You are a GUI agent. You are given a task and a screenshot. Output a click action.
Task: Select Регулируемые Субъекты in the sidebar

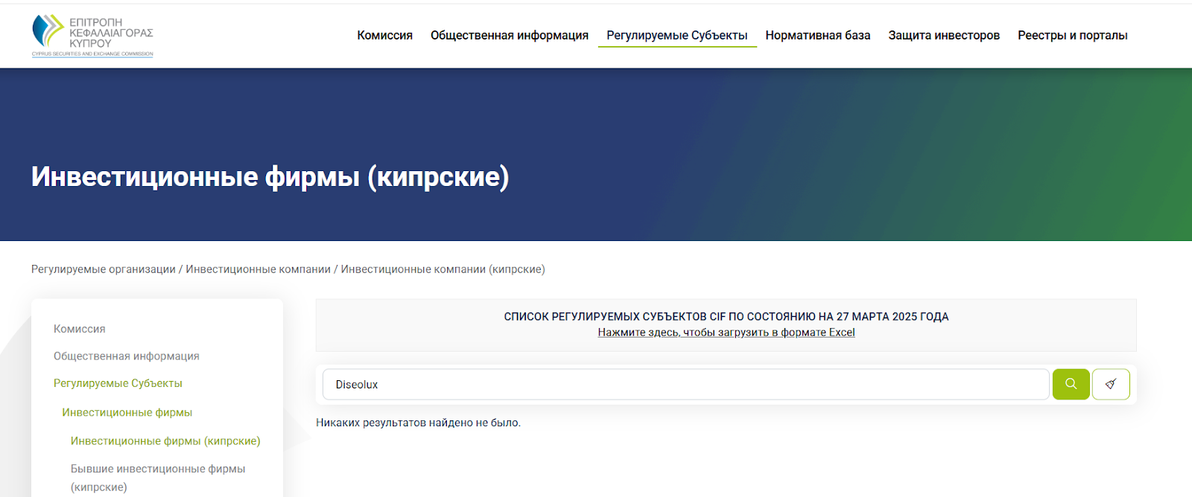click(118, 383)
